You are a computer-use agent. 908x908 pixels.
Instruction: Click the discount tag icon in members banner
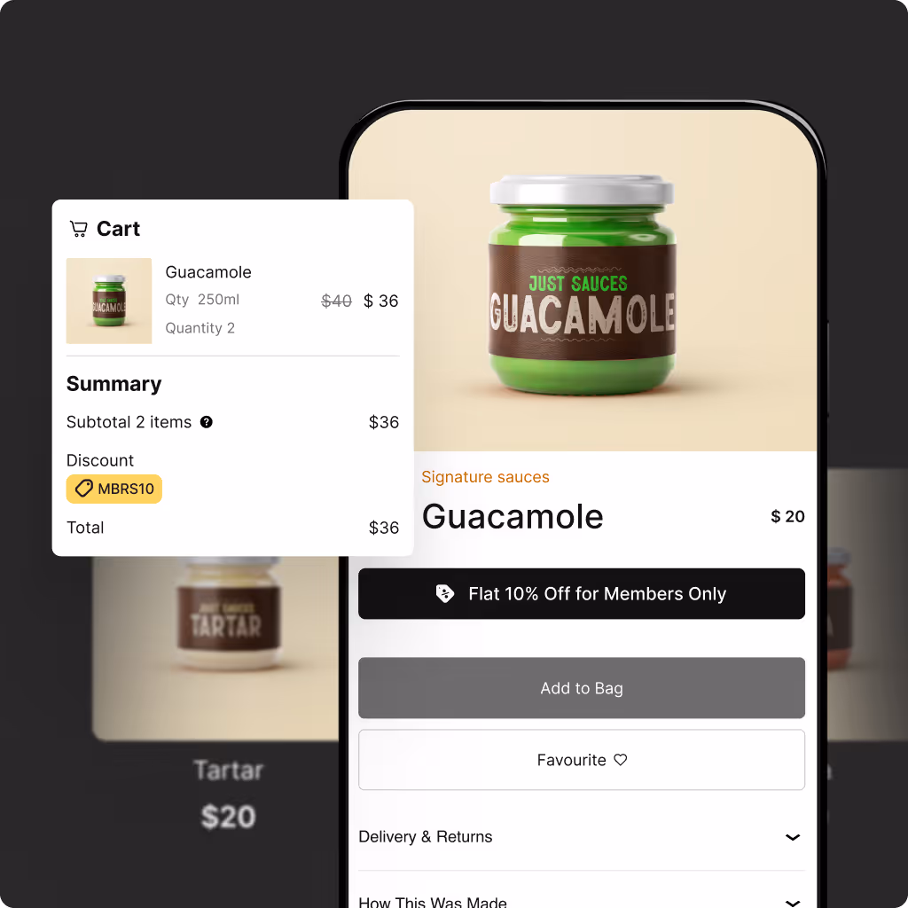445,593
